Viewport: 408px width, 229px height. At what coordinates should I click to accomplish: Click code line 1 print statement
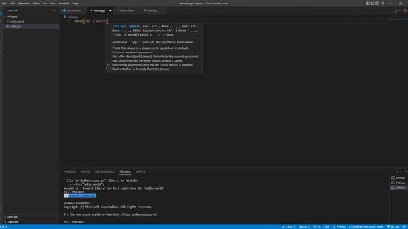91,21
